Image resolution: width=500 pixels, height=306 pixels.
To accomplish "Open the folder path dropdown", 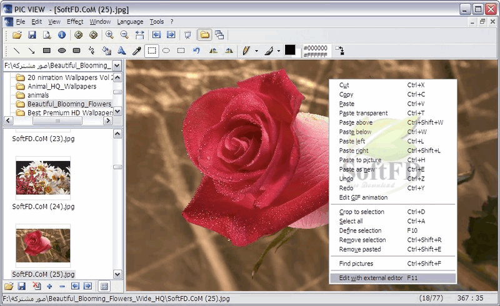I will click(x=117, y=66).
